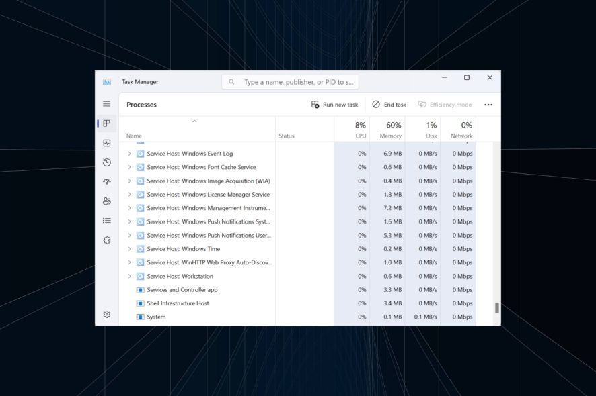Screen dimensions: 596x396
Task: Maximize the Task Manager window
Action: pos(467,77)
